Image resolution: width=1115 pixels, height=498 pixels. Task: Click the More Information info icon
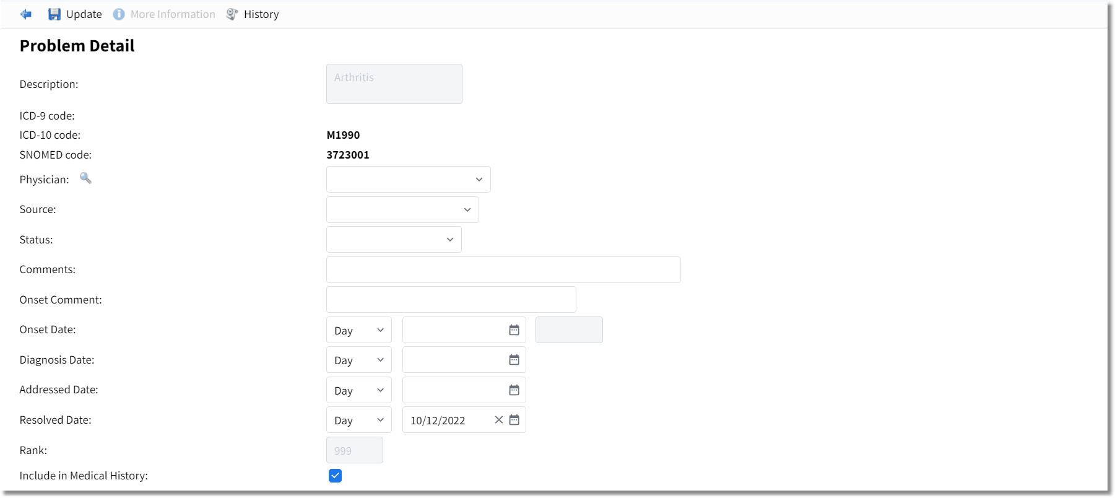pyautogui.click(x=119, y=14)
